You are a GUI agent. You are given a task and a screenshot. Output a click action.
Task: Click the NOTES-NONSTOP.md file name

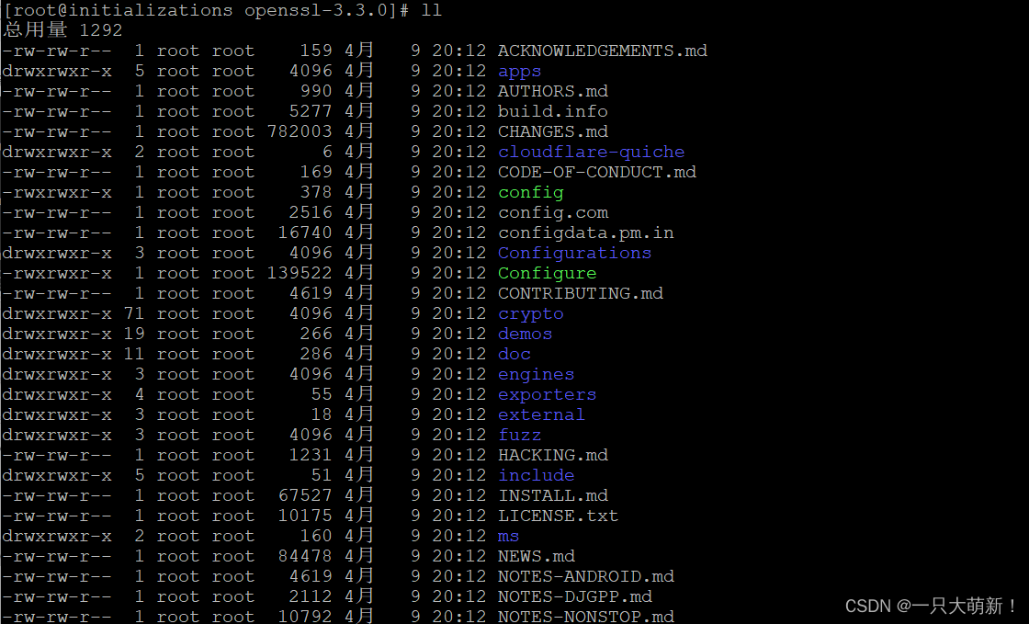[x=586, y=617]
